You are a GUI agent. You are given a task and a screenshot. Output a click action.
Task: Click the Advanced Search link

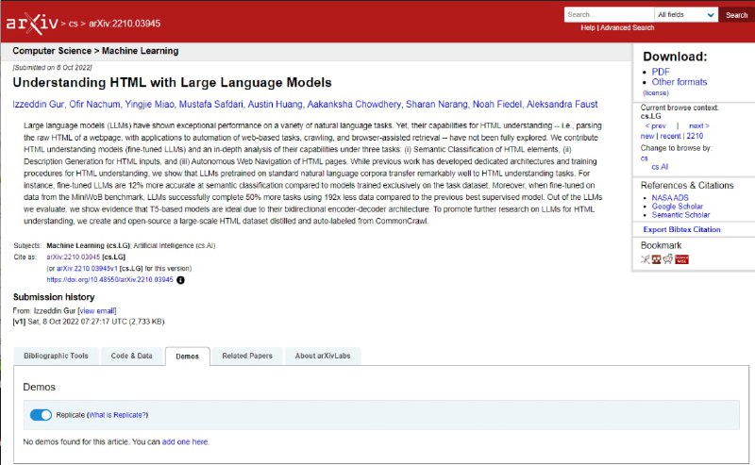point(627,28)
